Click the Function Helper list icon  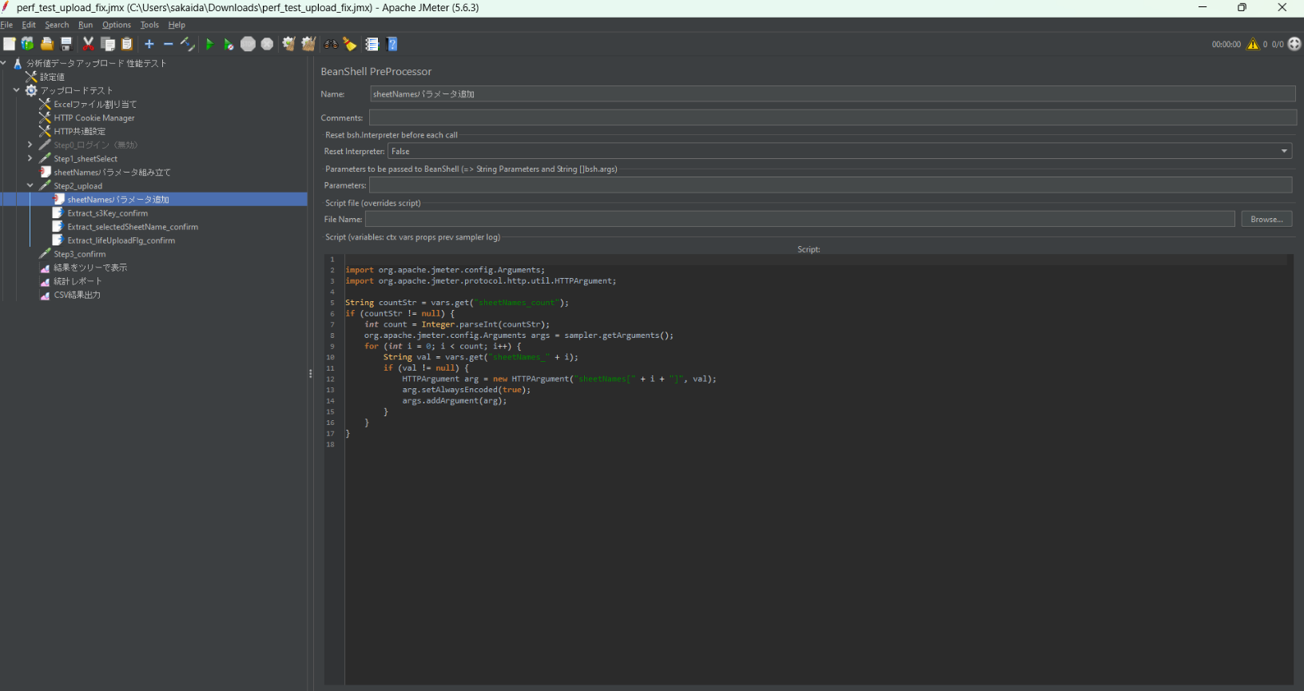point(372,44)
